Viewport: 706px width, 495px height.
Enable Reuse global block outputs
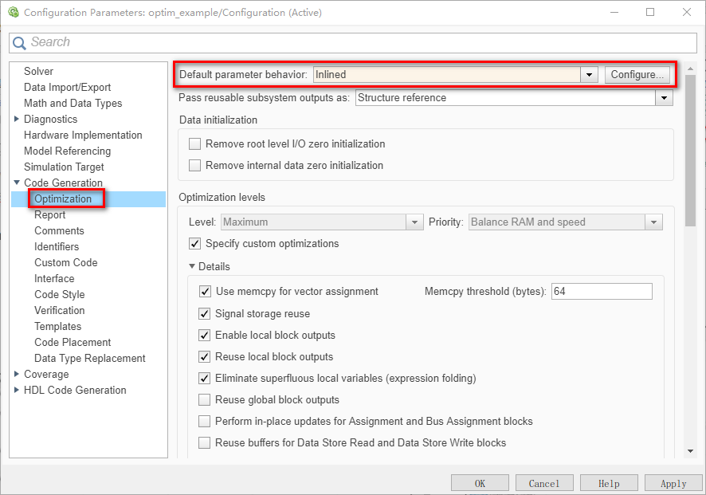[205, 400]
